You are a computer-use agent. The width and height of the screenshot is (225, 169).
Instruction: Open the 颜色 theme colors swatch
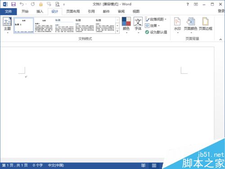tap(126, 21)
